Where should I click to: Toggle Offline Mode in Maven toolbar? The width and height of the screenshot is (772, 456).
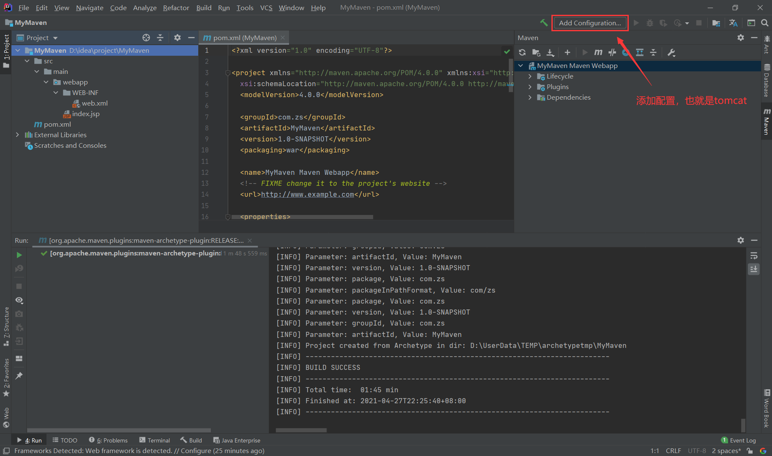point(612,52)
